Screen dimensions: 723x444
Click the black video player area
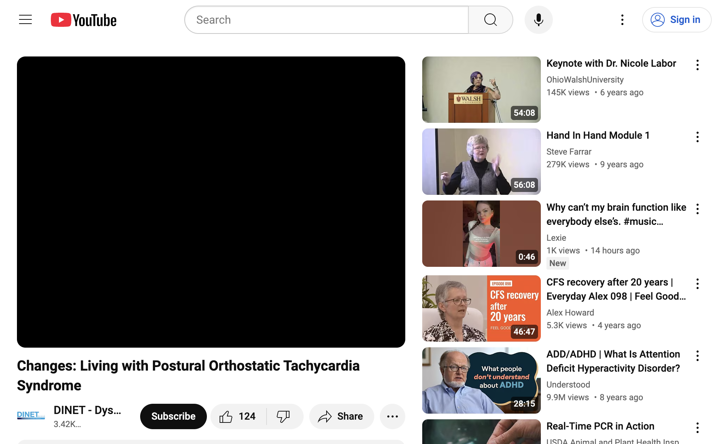211,202
